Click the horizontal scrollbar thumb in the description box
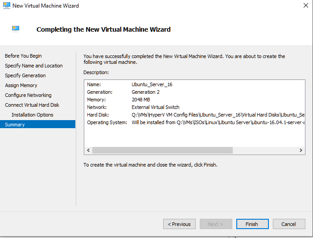Viewport: 313px width, 238px height. [162, 150]
